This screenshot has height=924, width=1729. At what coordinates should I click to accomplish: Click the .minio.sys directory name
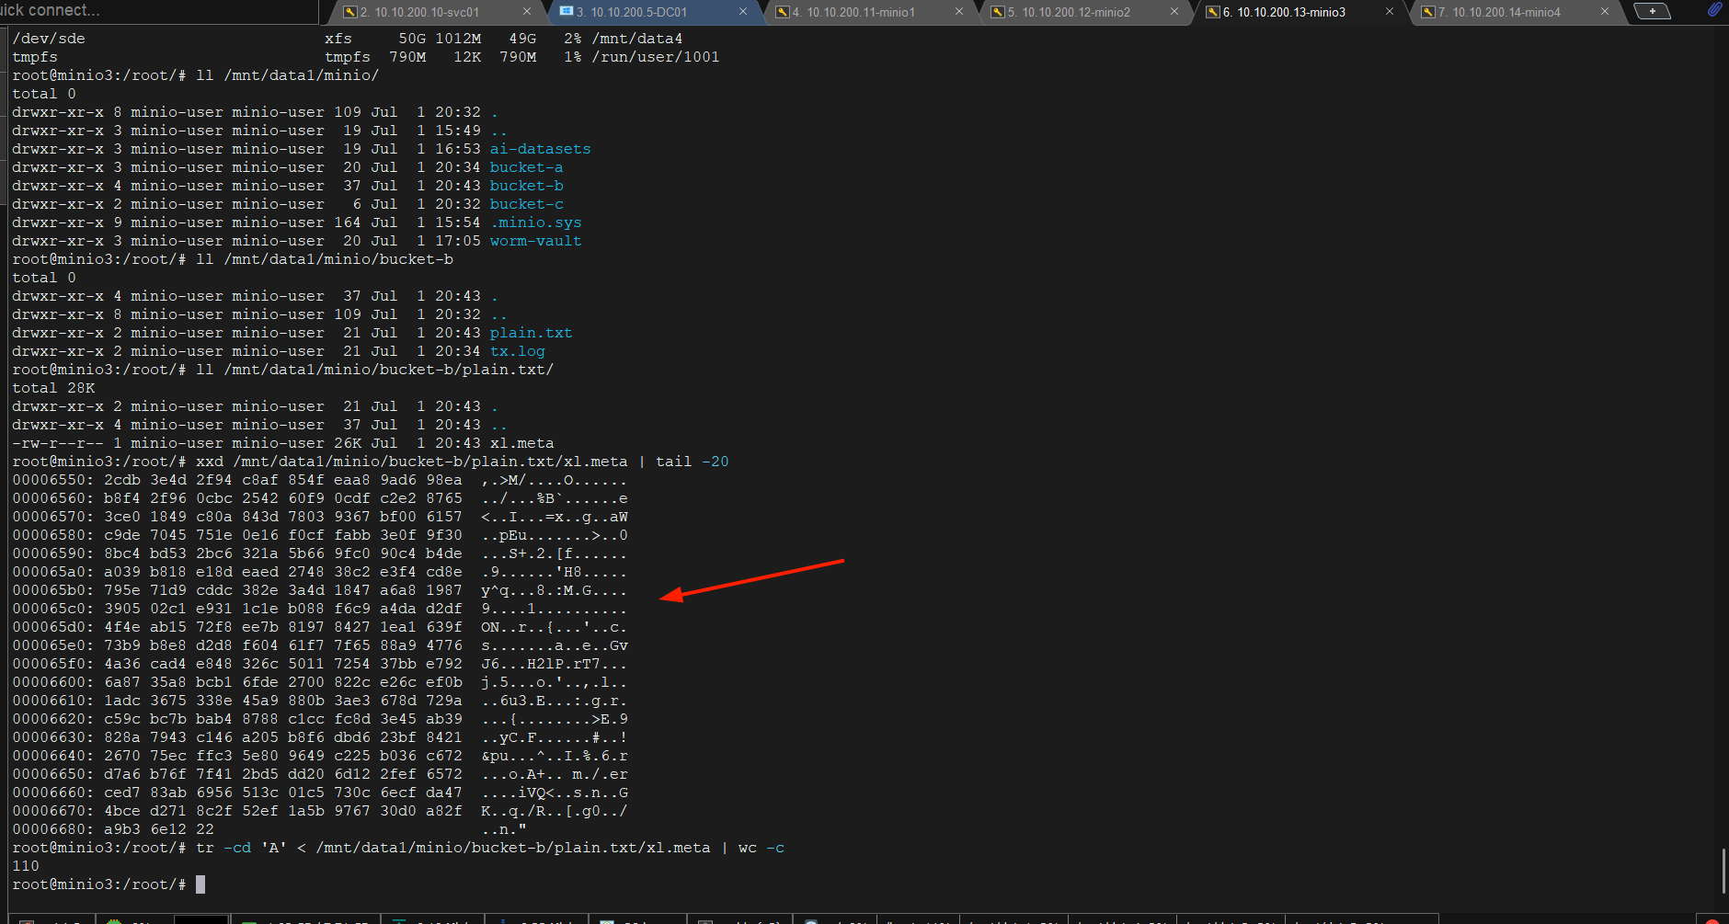(535, 222)
